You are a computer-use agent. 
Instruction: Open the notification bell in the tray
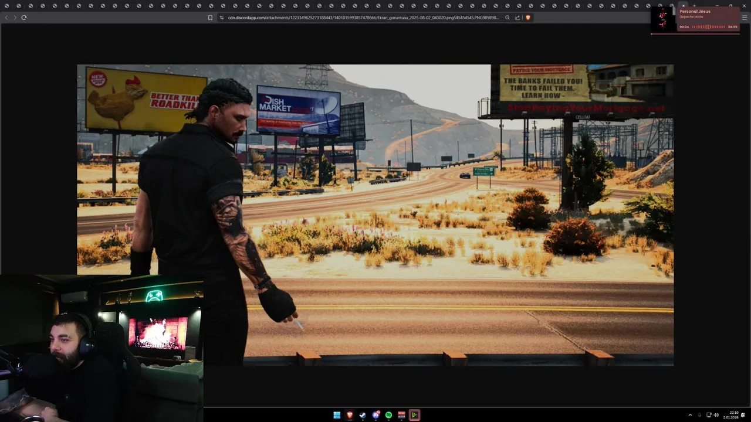coord(743,415)
